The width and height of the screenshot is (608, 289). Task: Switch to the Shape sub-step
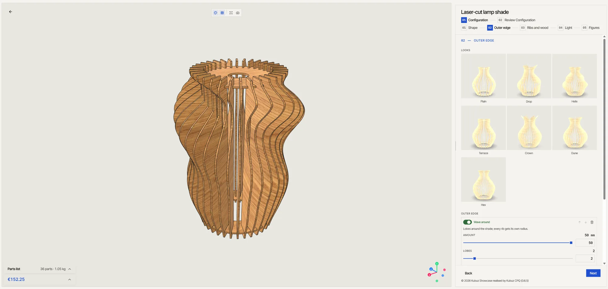point(469,28)
